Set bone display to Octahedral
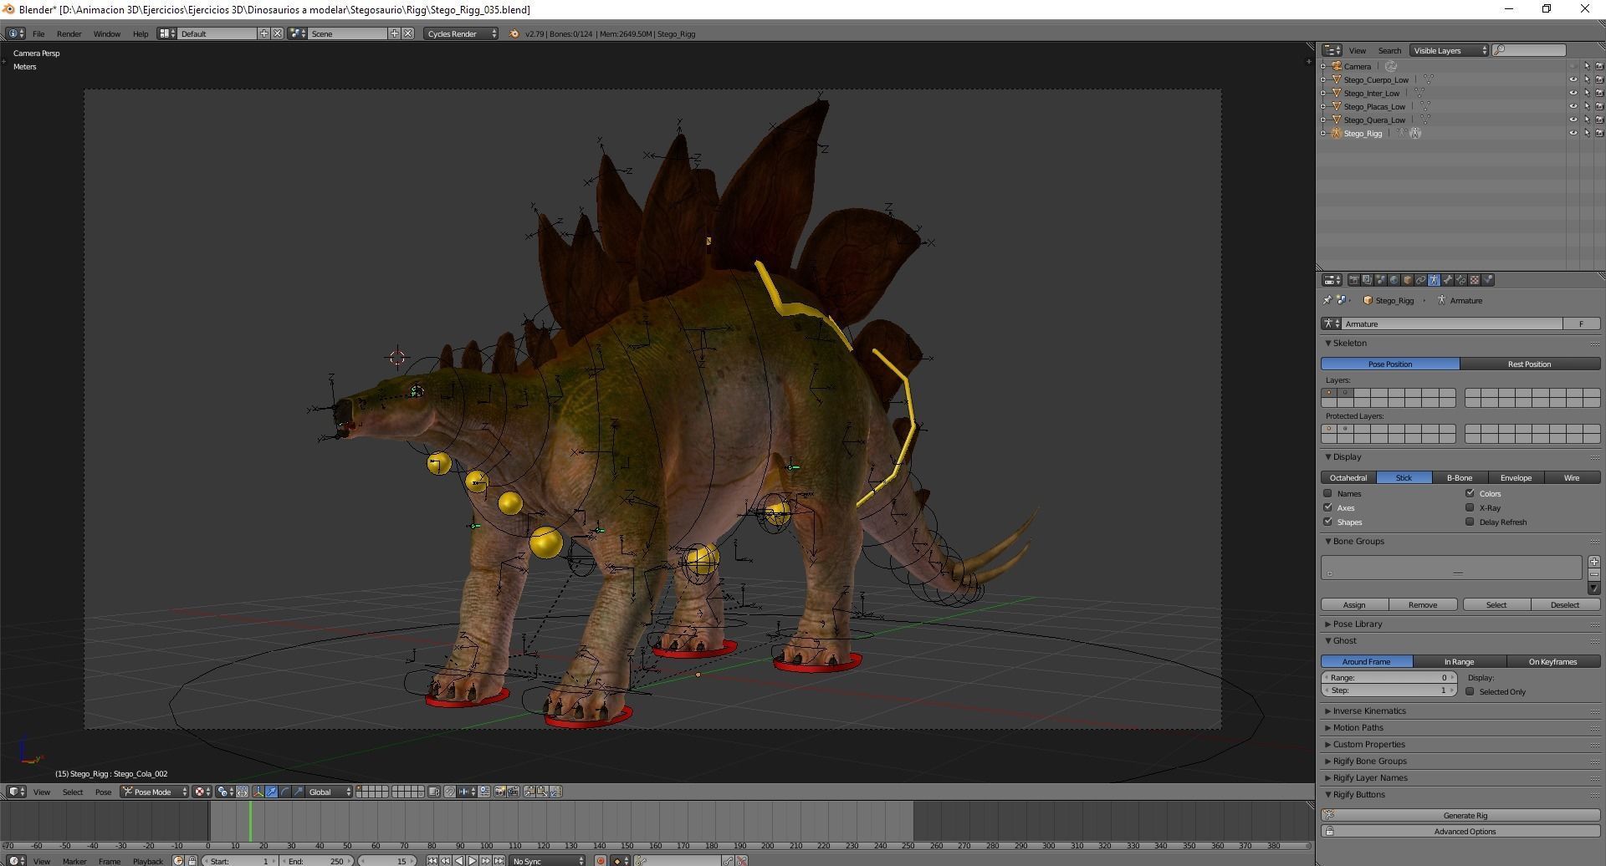 pyautogui.click(x=1348, y=478)
